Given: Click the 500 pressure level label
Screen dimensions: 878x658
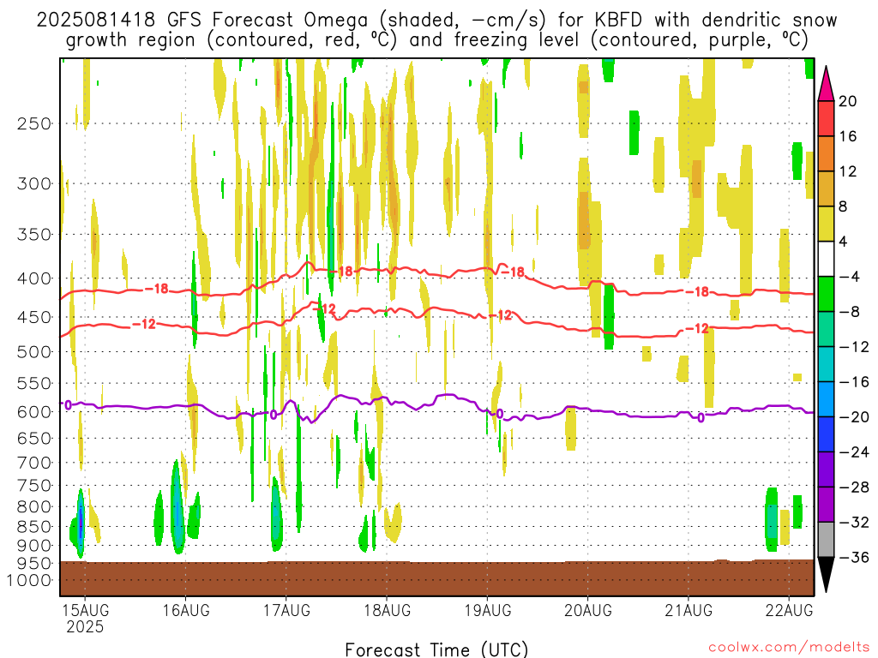Looking at the screenshot, I should click(34, 352).
